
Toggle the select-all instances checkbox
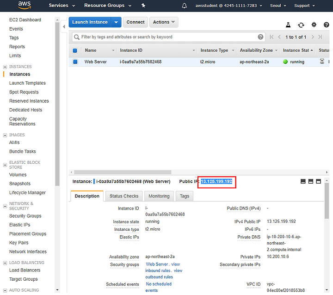(75, 50)
